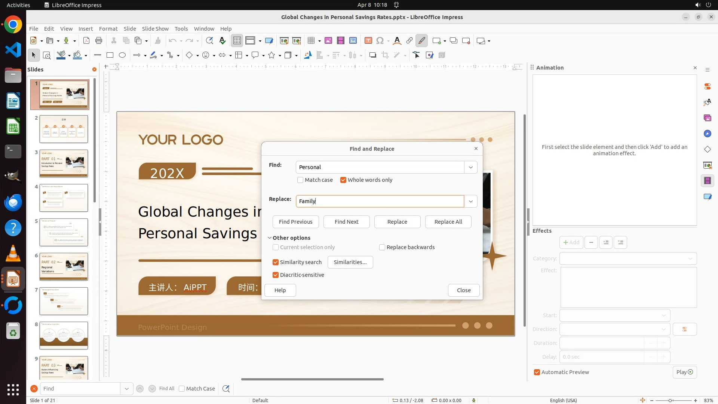Click the Display Grid toolbar icon
The width and height of the screenshot is (718, 404).
(237, 41)
